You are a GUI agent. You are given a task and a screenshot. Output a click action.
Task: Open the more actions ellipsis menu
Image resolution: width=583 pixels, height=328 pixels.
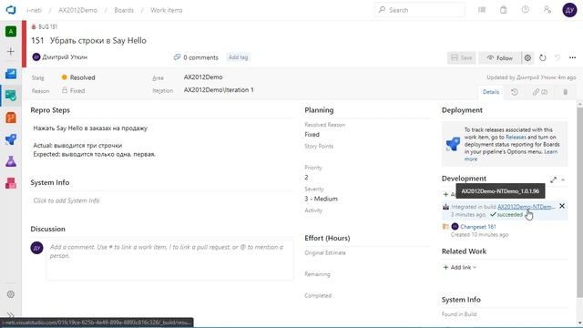(572, 57)
